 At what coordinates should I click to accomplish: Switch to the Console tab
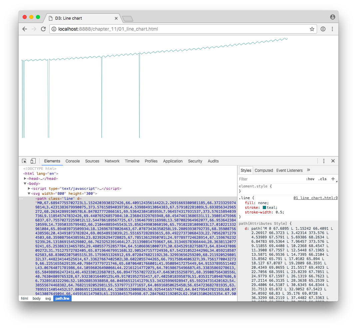point(73,161)
